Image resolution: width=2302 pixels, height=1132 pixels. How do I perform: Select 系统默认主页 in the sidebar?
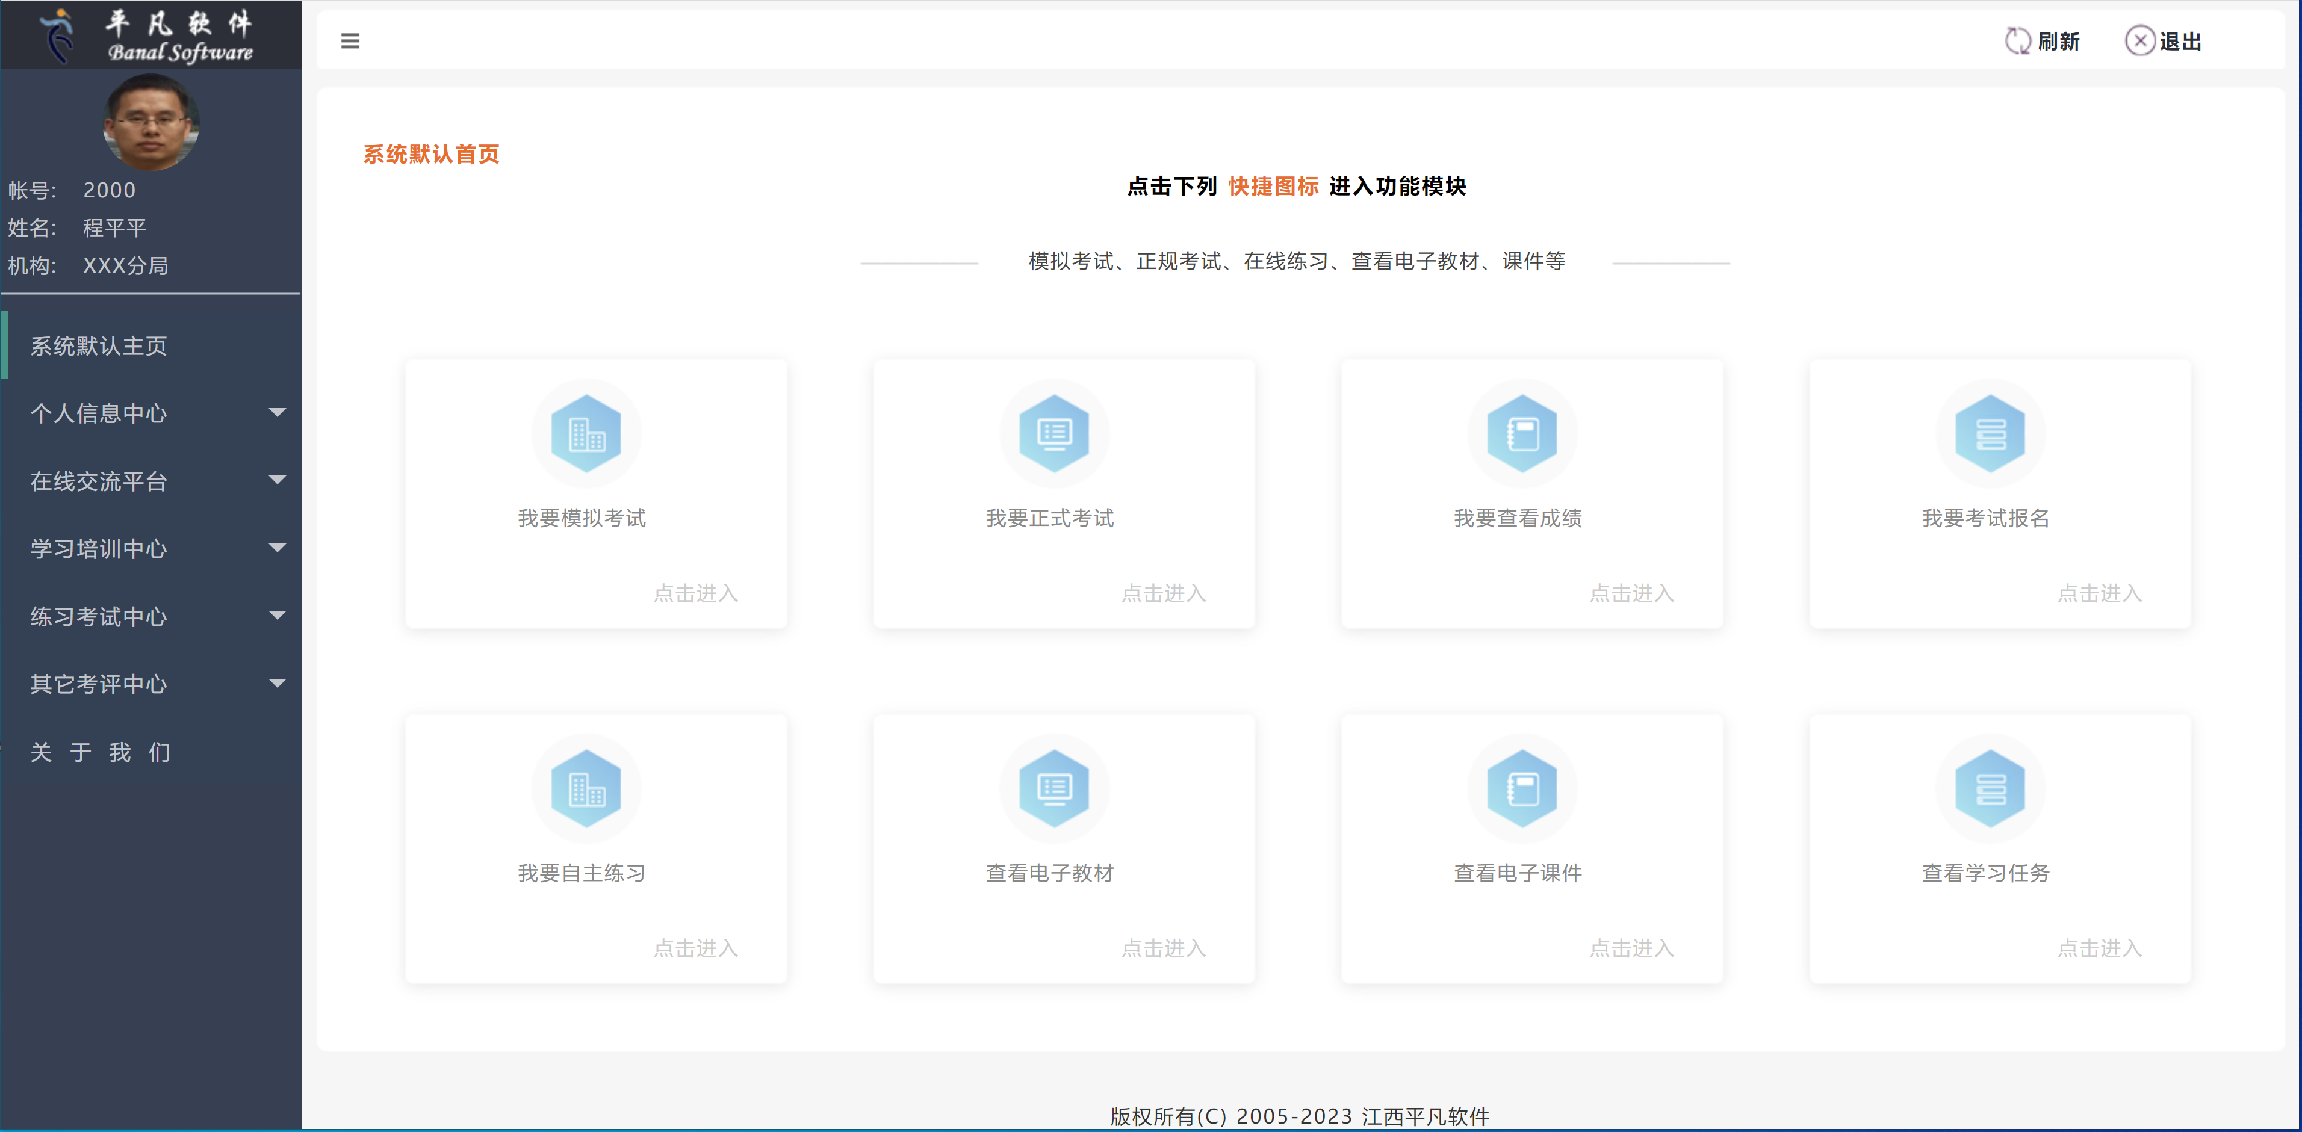[x=151, y=346]
